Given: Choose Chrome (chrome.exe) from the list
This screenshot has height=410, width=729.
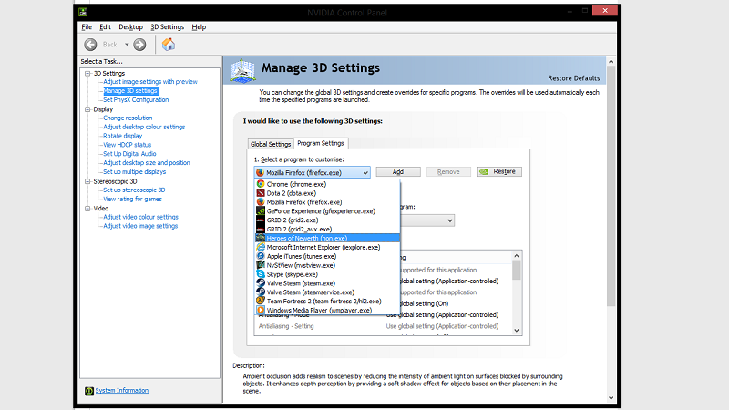Looking at the screenshot, I should click(x=327, y=184).
